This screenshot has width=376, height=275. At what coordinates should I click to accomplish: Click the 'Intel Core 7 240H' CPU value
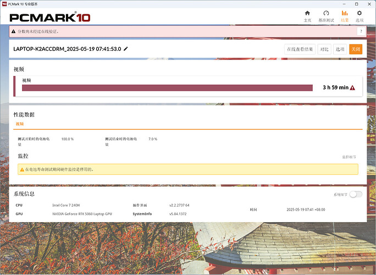tap(66, 205)
